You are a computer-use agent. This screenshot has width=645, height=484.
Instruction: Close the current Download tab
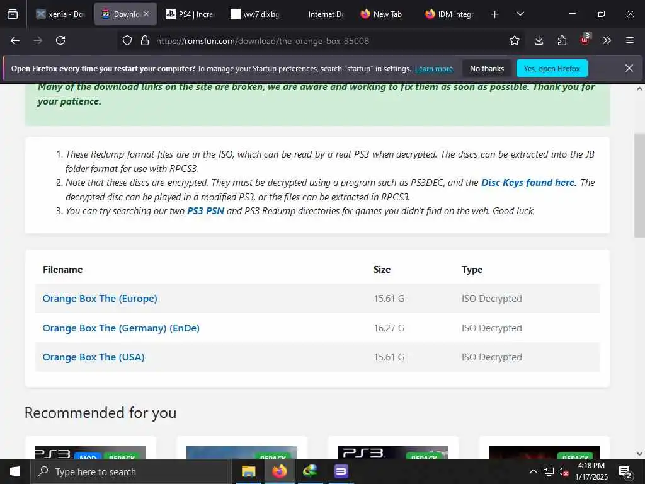(x=146, y=14)
